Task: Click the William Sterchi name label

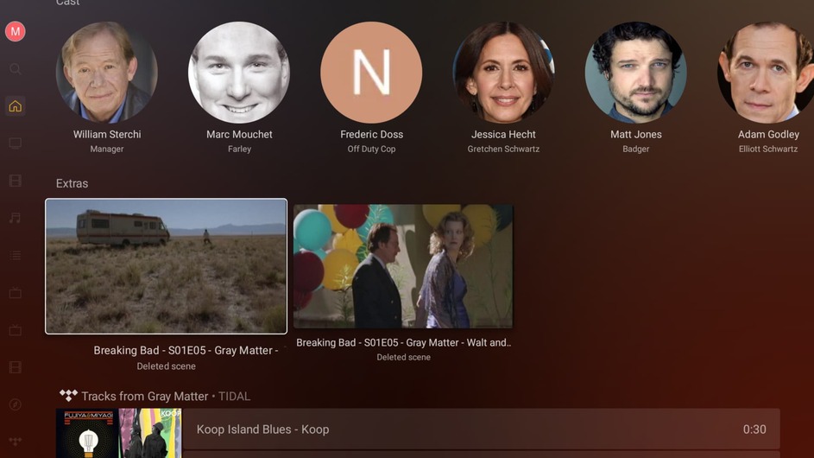Action: click(107, 134)
